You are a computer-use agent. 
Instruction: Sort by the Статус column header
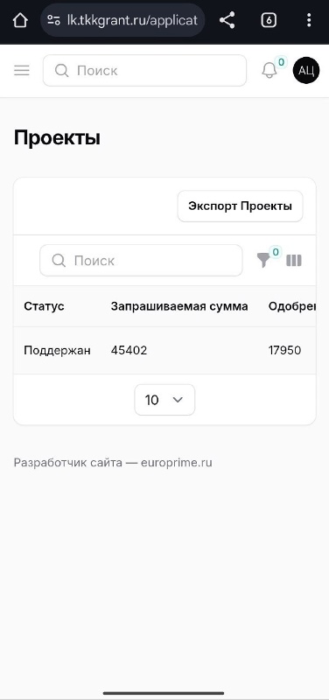coord(44,306)
